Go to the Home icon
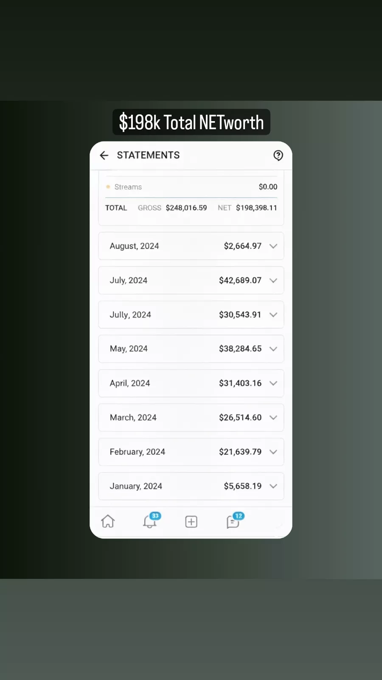The image size is (382, 680). click(108, 521)
